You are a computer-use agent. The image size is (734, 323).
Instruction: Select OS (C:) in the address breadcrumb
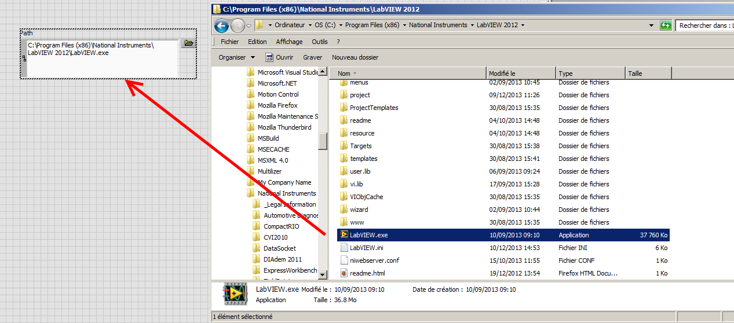[x=326, y=25]
